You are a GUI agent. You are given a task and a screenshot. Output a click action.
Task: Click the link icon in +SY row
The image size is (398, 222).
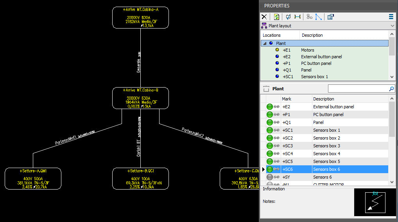coord(276,177)
